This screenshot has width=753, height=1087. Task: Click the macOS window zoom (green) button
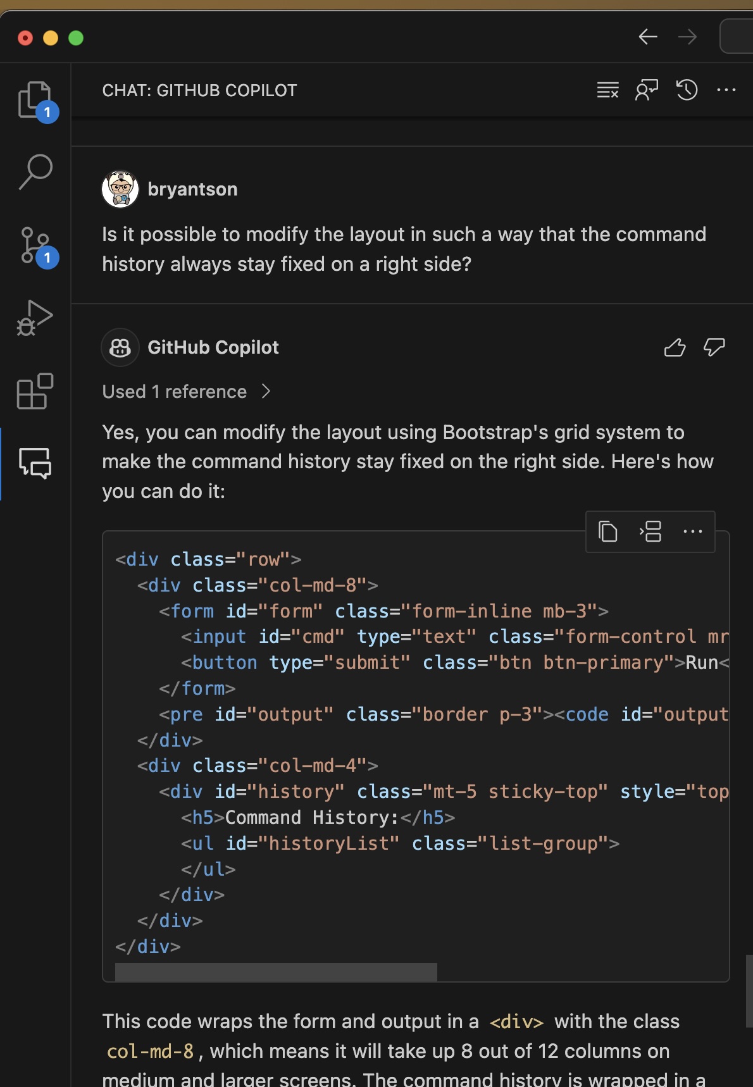[x=76, y=38]
